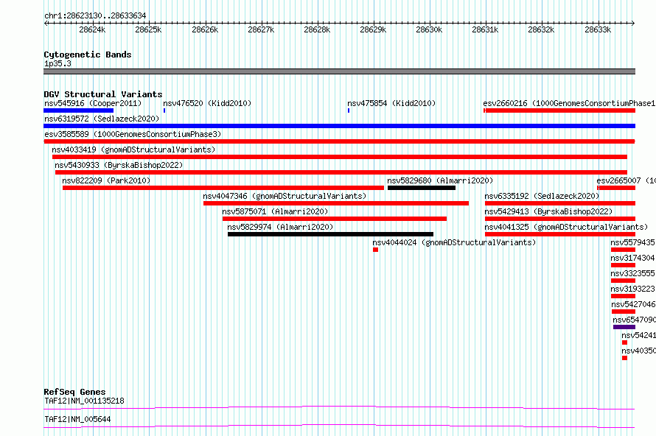Click the nsv475854 (Kidd2010) label
The width and height of the screenshot is (656, 436).
coord(391,103)
